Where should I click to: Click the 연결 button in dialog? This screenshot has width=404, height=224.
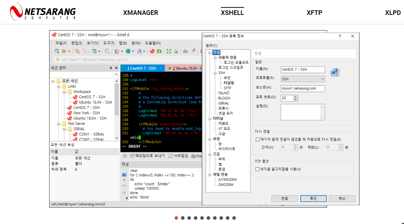pos(284,198)
